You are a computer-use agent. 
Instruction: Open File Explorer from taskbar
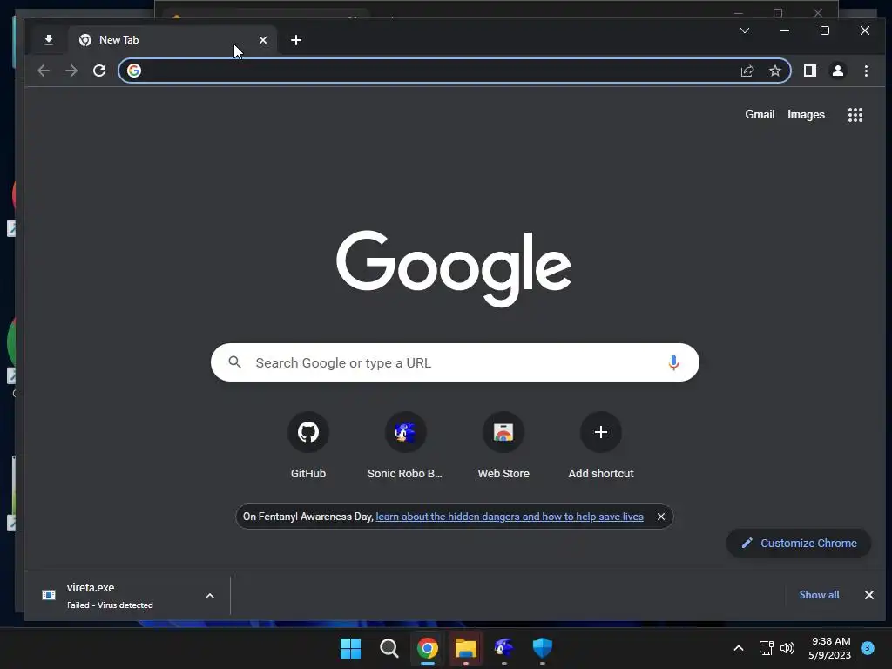tap(465, 648)
